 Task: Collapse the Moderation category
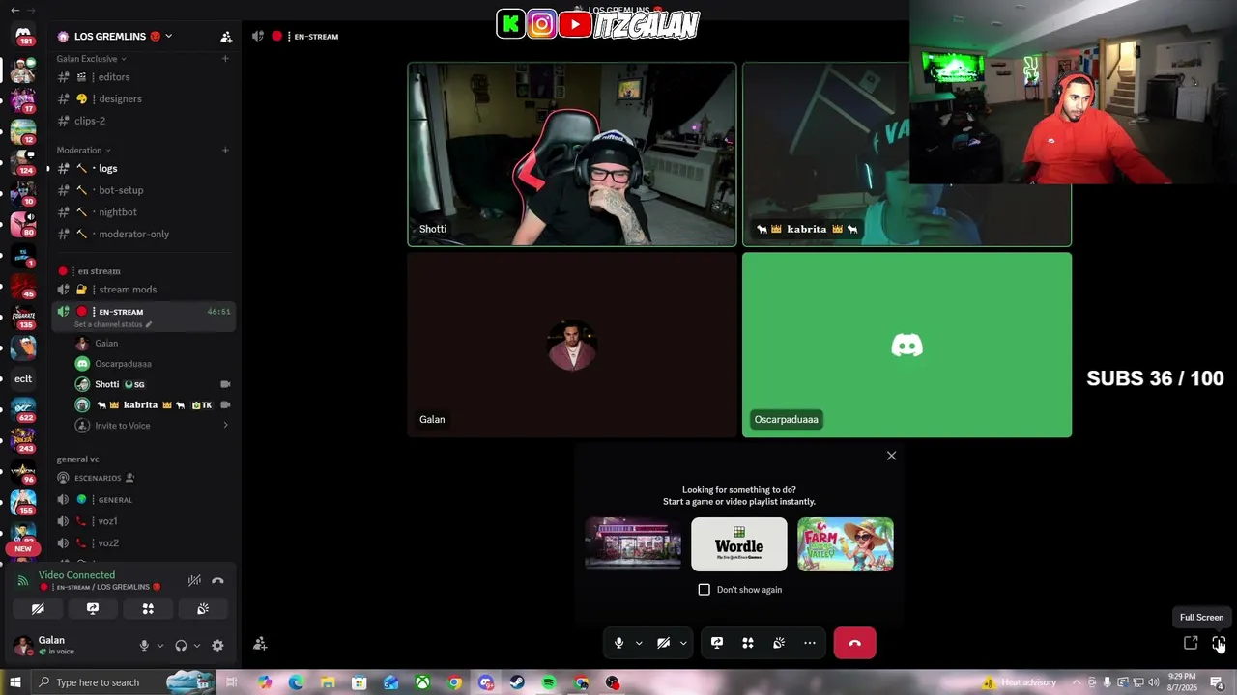click(x=83, y=151)
